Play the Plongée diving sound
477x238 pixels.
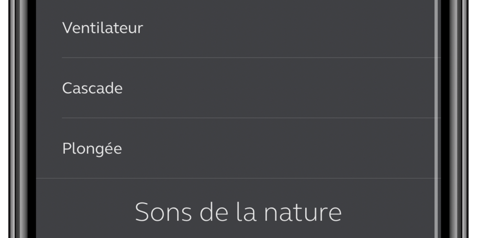pyautogui.click(x=238, y=148)
